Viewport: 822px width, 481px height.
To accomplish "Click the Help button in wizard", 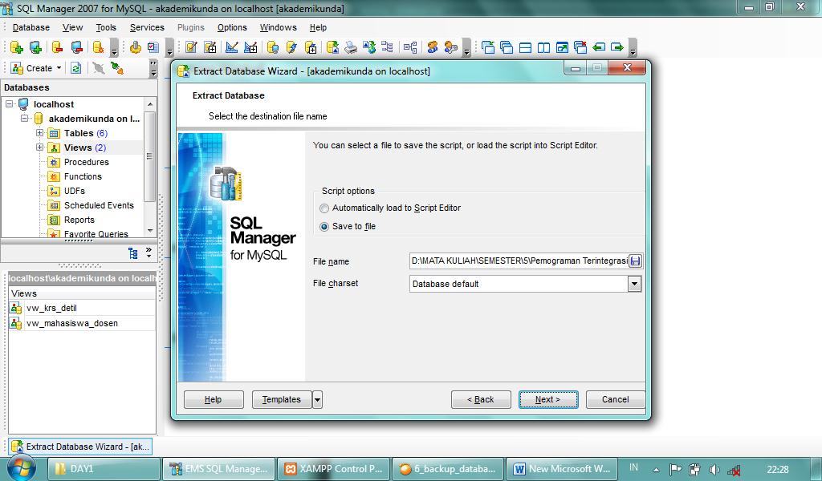I will [x=214, y=399].
